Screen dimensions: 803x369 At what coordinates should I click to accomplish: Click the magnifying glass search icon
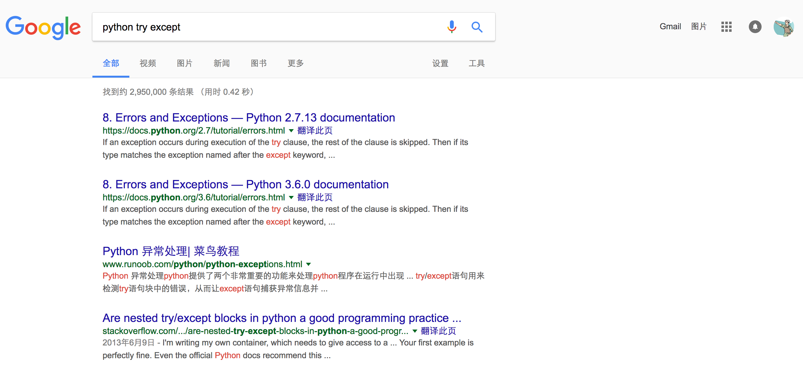pyautogui.click(x=477, y=27)
